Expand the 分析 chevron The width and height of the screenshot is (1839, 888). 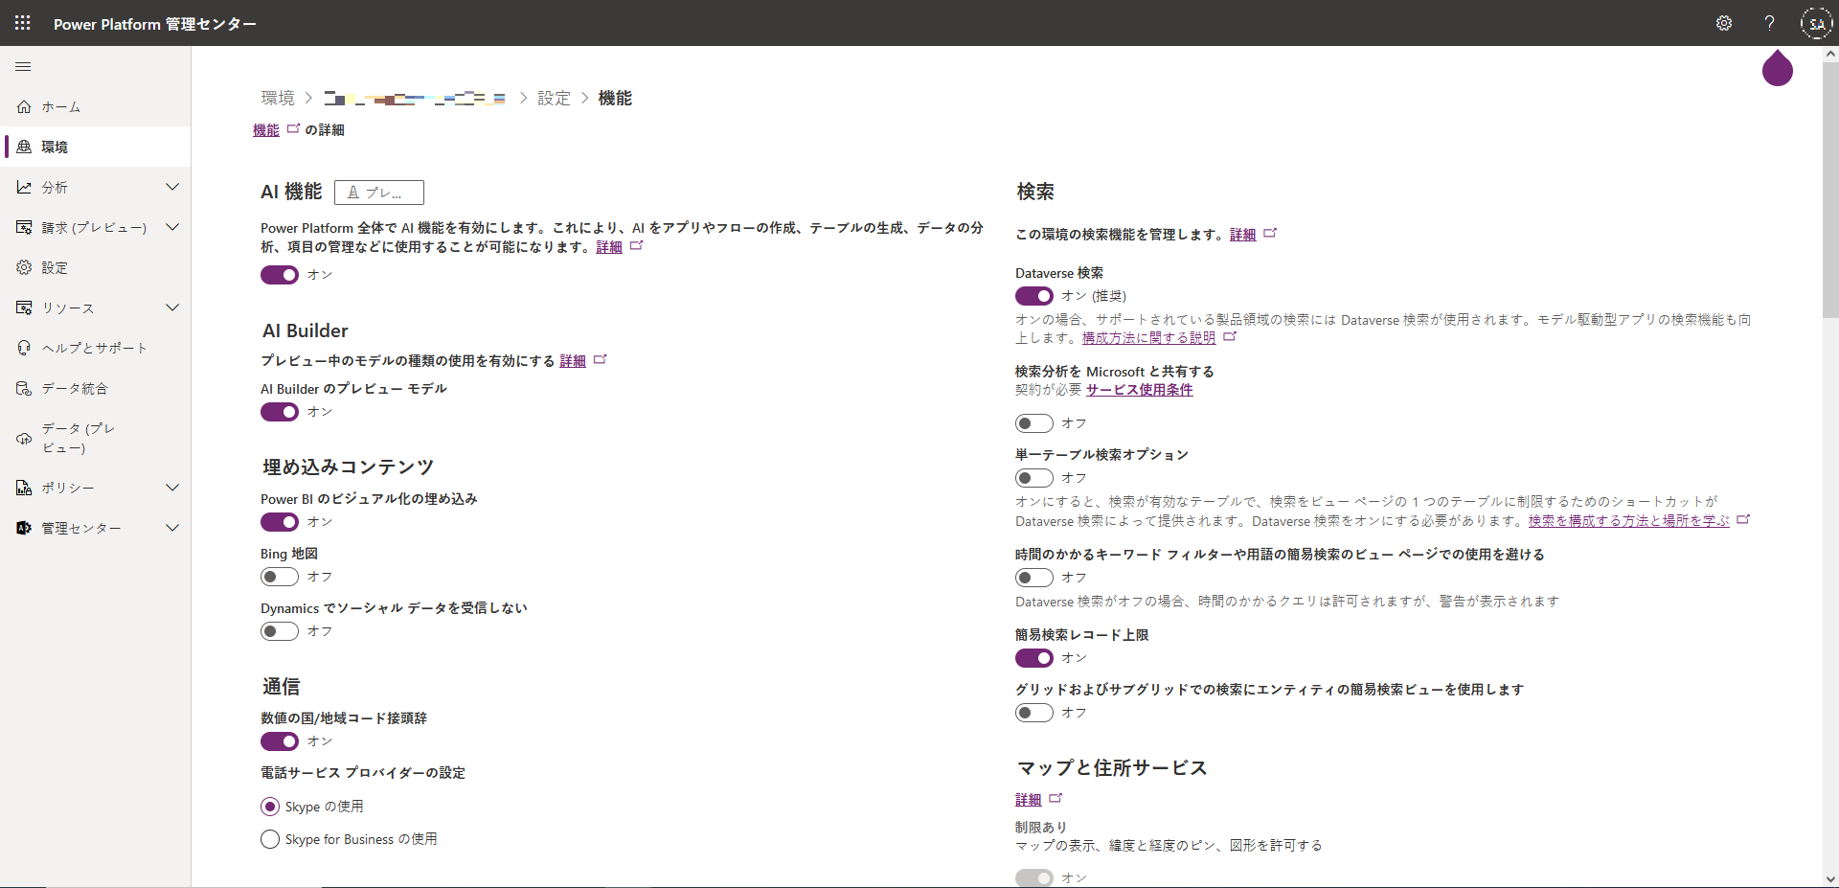click(x=172, y=187)
